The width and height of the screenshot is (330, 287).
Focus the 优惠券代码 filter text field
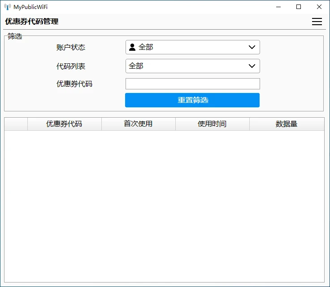(x=192, y=84)
